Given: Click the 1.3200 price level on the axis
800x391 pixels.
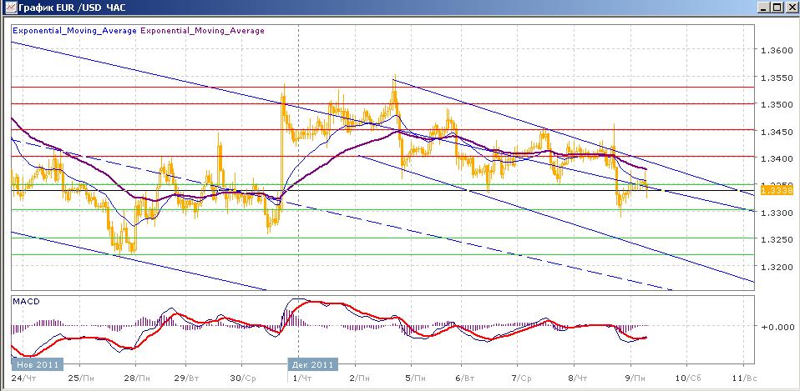Looking at the screenshot, I should point(776,268).
